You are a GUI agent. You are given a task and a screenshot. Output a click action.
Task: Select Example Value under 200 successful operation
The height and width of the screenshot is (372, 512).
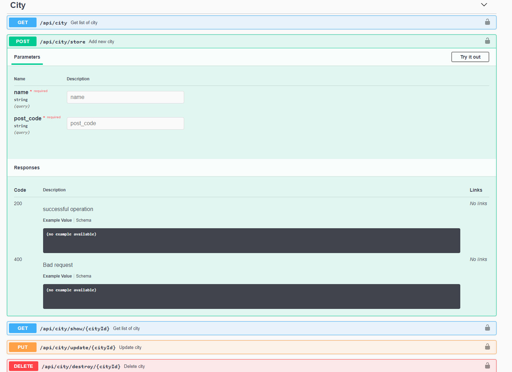pyautogui.click(x=57, y=220)
